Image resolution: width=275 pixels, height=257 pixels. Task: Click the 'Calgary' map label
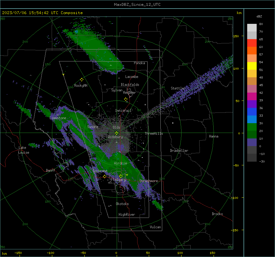[119, 180]
